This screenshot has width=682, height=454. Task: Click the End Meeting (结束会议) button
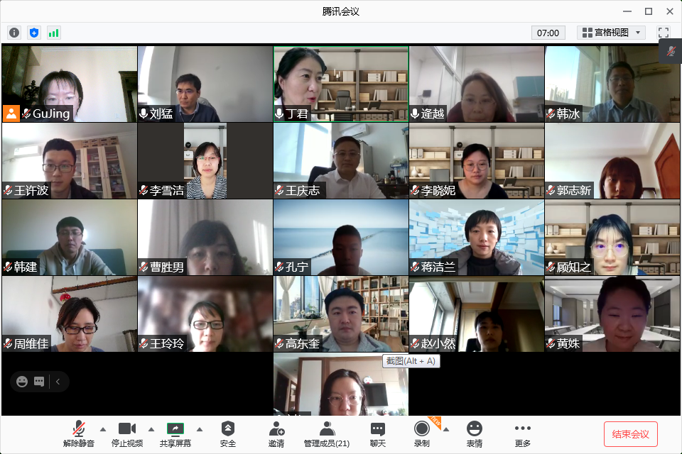[x=630, y=433]
